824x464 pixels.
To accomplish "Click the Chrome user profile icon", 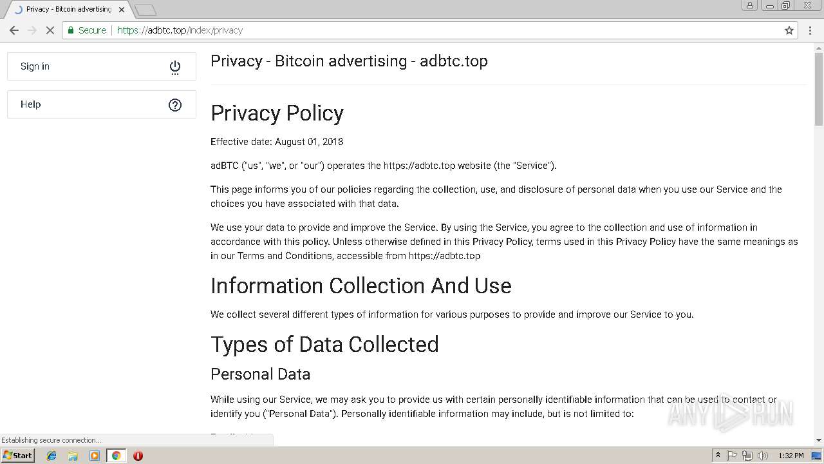I will (749, 6).
